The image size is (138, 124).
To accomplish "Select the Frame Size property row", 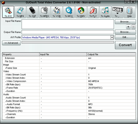I will point(69,68).
